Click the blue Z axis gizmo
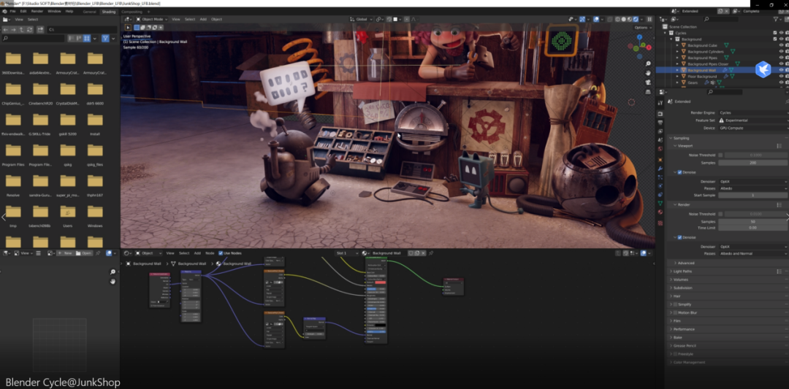The image size is (789, 389). click(x=639, y=37)
